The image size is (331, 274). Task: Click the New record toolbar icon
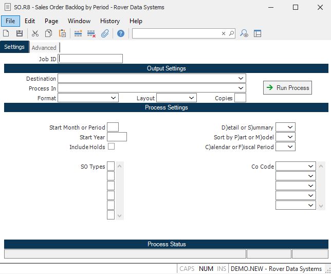(6, 33)
